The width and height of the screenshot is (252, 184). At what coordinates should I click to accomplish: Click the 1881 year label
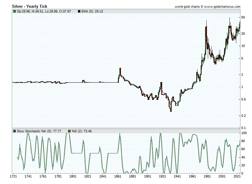(x=133, y=176)
